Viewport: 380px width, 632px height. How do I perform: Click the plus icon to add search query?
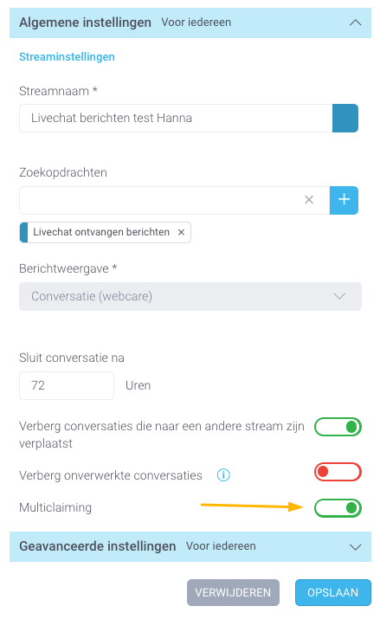pyautogui.click(x=344, y=200)
